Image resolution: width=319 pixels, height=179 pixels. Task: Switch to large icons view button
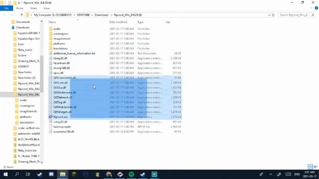coord(316,167)
